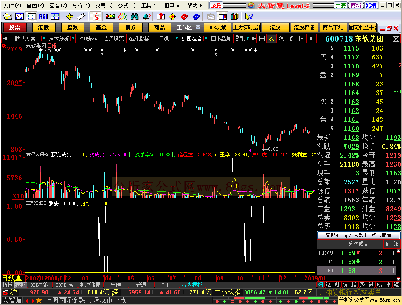Open the 文件(F) menu
Screen dimensions: 402x305
pos(12,6)
